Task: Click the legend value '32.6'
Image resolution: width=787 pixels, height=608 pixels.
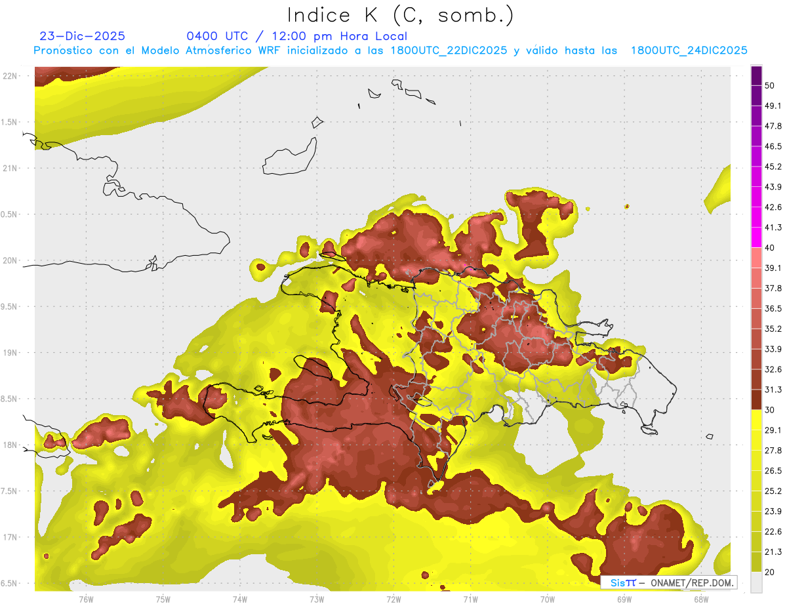Action: (x=773, y=369)
